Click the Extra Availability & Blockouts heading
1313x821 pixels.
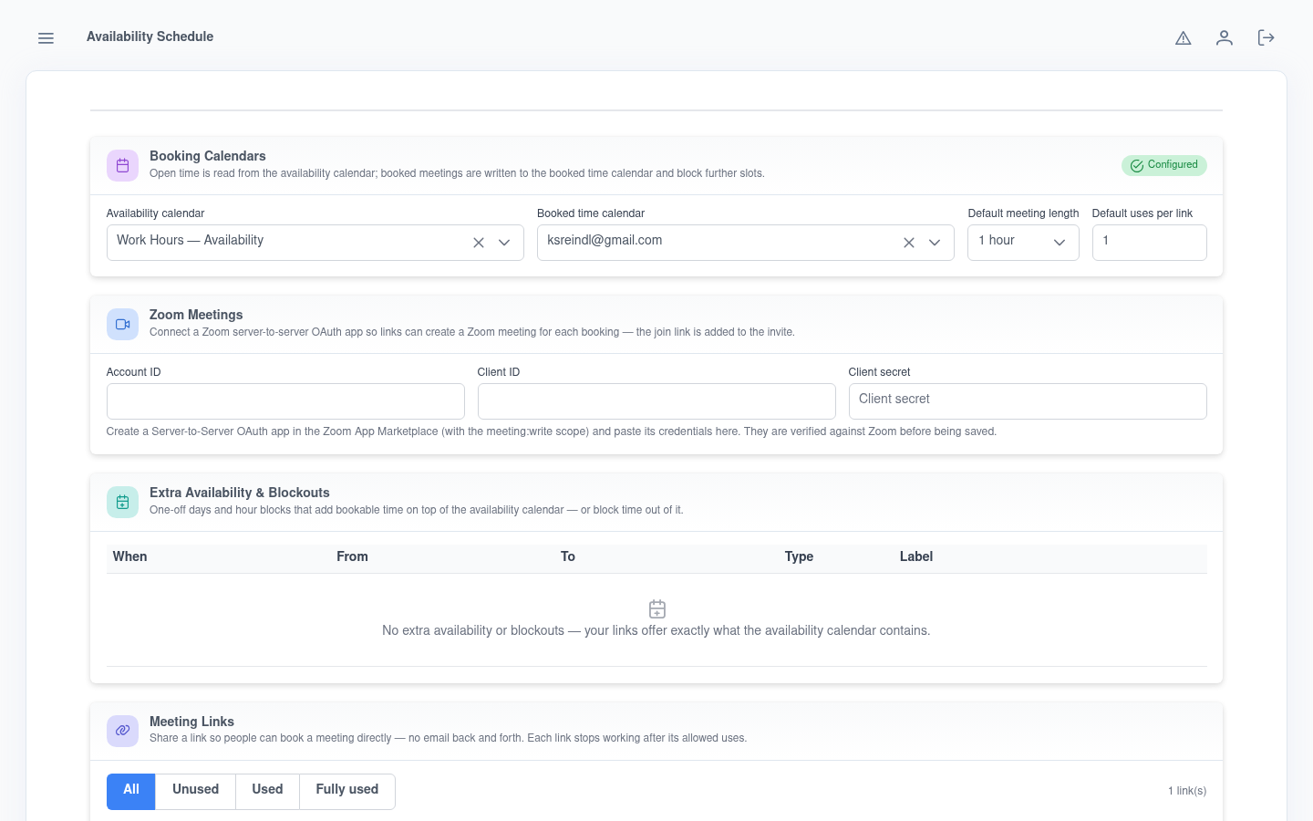tap(240, 493)
